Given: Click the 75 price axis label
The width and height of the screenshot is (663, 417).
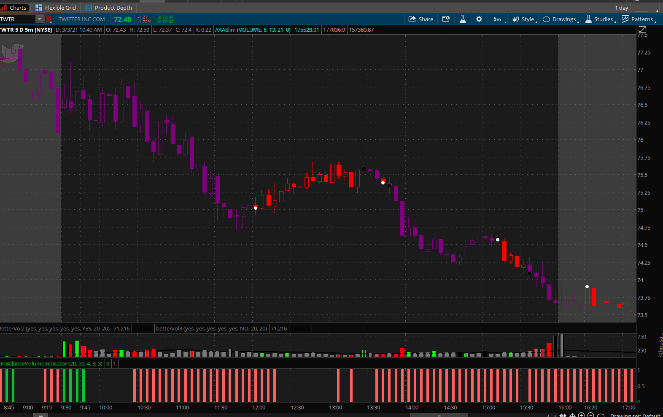Looking at the screenshot, I should coord(640,210).
